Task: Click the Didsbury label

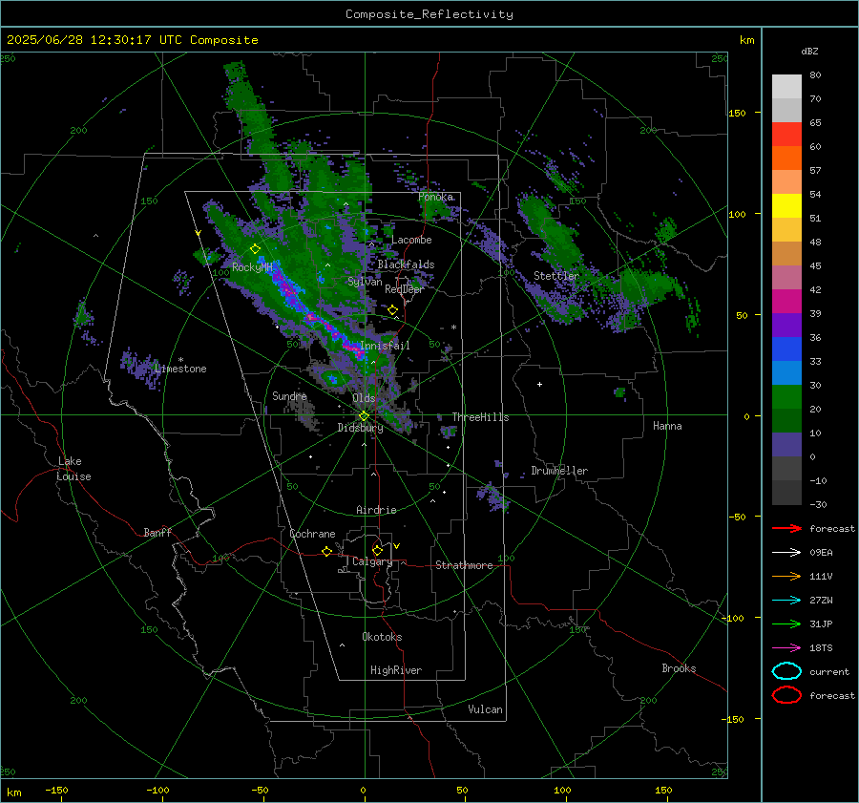Action: (360, 428)
